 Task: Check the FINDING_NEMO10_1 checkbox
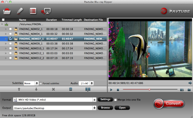10,48
